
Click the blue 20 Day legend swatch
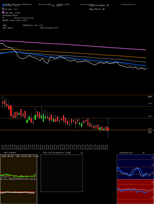[3, 5]
